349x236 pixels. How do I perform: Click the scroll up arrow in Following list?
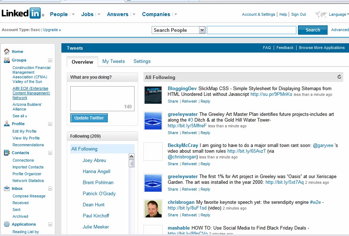pyautogui.click(x=132, y=156)
